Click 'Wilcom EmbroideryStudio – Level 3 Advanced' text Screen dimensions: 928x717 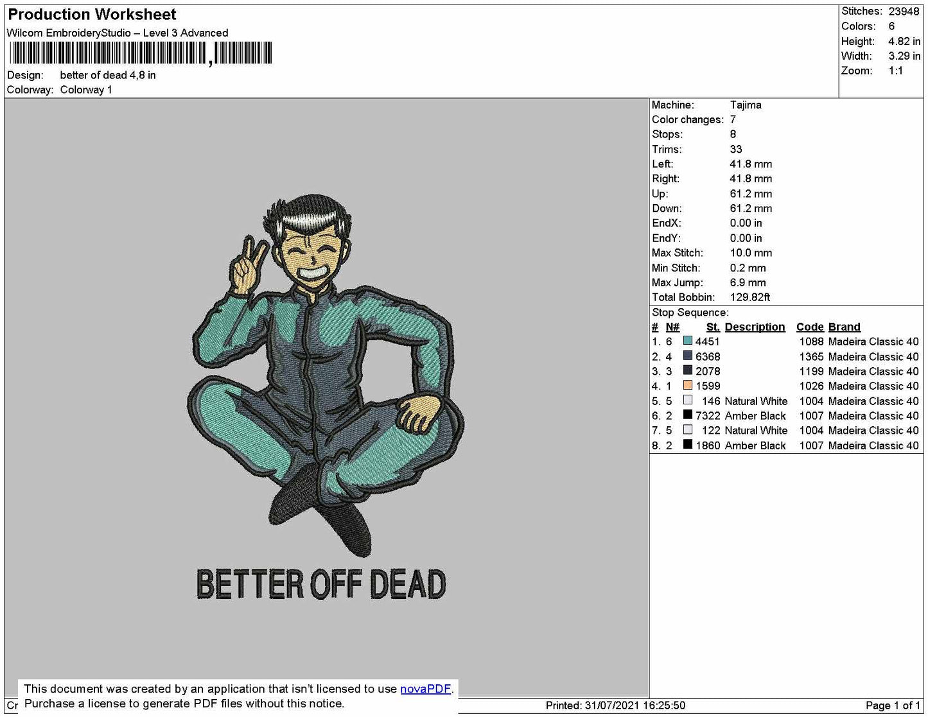tap(118, 33)
